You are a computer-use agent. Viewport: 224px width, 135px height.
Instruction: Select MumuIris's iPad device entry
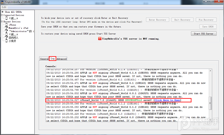(19, 28)
